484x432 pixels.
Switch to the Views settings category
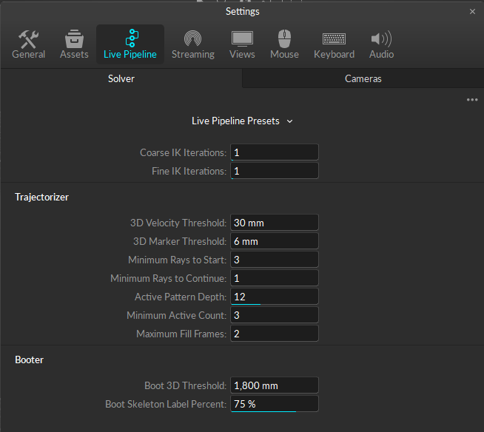coord(242,44)
